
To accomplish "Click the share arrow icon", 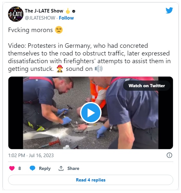I will 61,168.
